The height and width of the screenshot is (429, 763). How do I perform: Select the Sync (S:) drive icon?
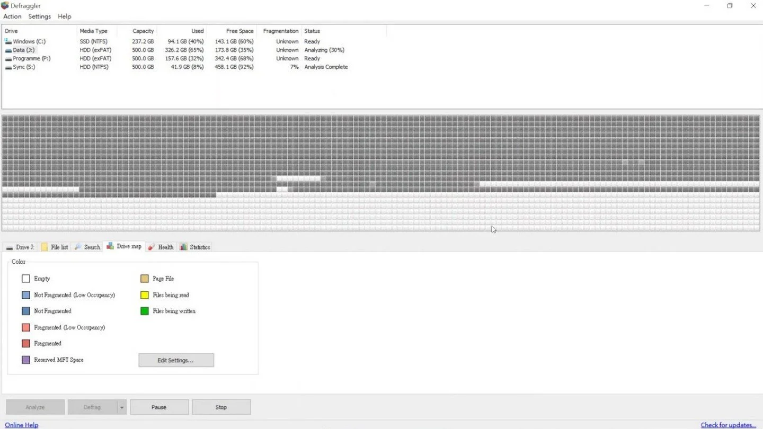(x=8, y=67)
